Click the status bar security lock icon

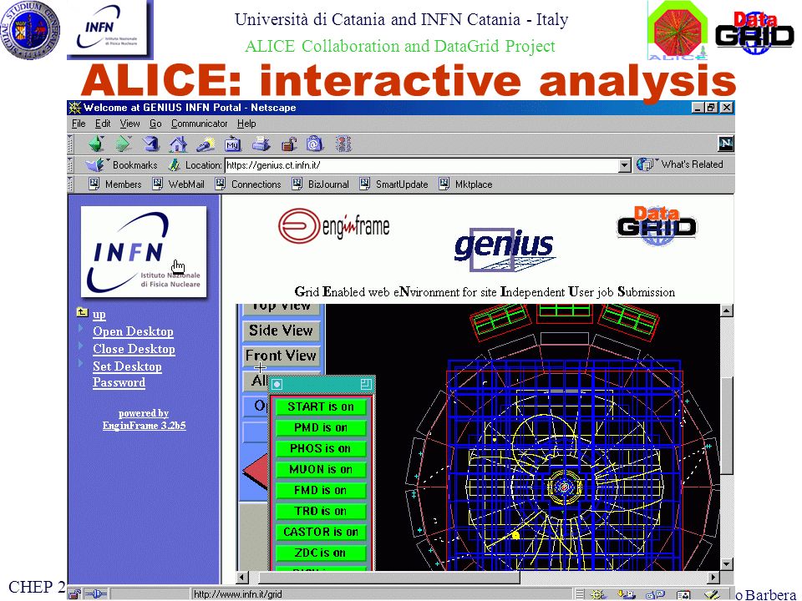pos(74,593)
